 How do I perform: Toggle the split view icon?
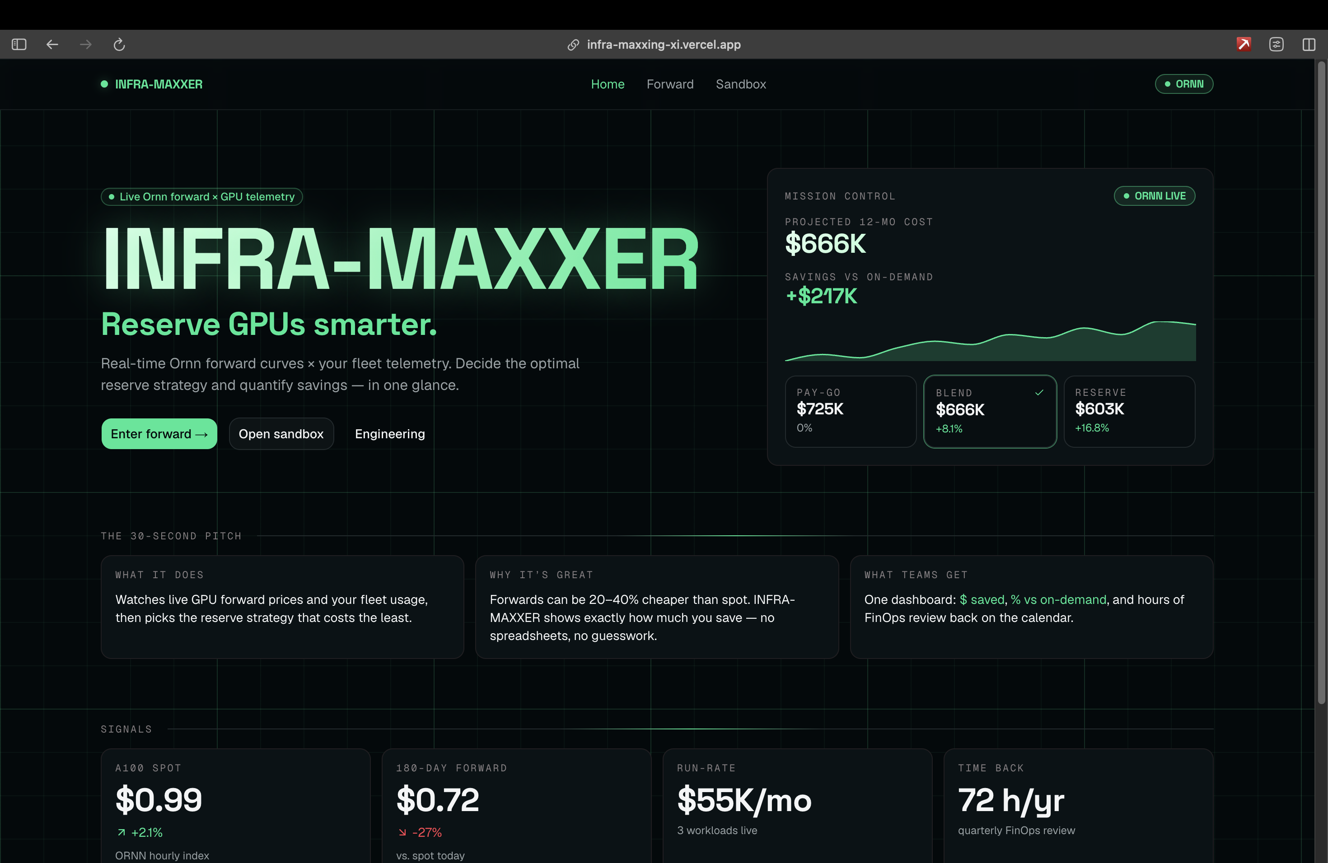(x=1309, y=45)
